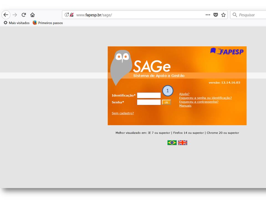Open the Primeiros passos bookmark
Image resolution: width=266 pixels, height=200 pixels.
pyautogui.click(x=48, y=23)
